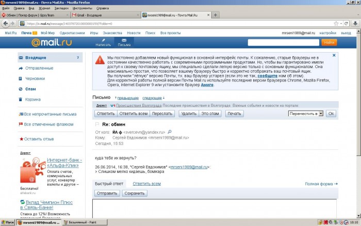Screen dimensions: 361x226
Task: Open the Закладки menu
Action: tap(61, 8)
